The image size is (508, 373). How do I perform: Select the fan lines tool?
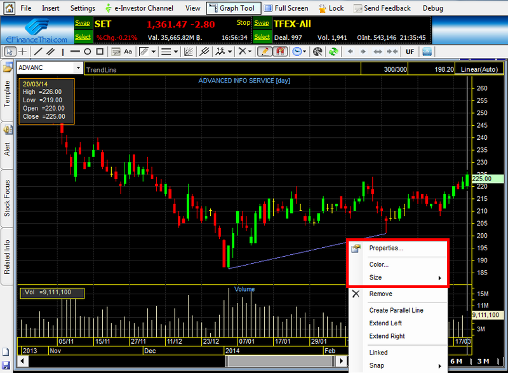click(188, 51)
